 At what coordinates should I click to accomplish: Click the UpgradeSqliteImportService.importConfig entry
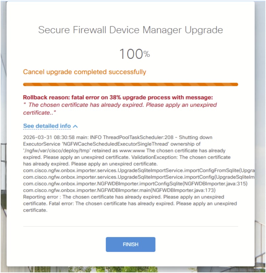132,177
